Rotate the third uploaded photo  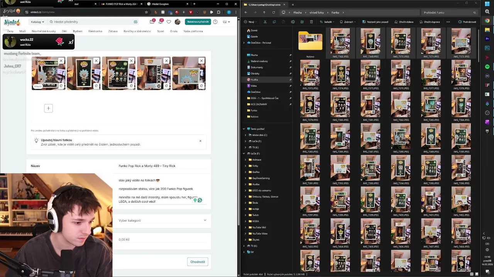[x=131, y=86]
